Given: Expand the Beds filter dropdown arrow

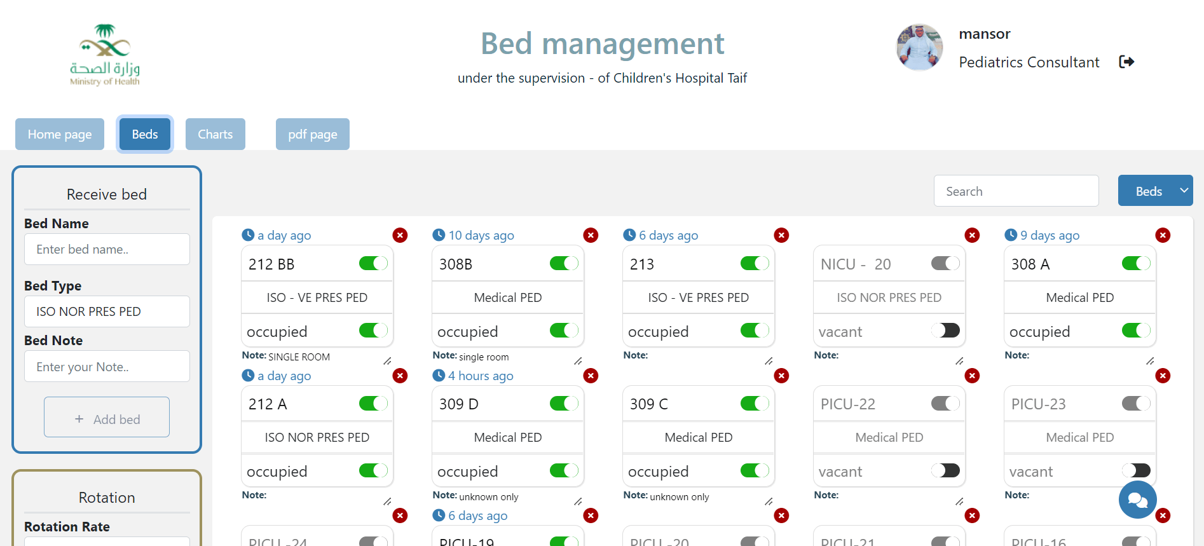Looking at the screenshot, I should point(1184,191).
